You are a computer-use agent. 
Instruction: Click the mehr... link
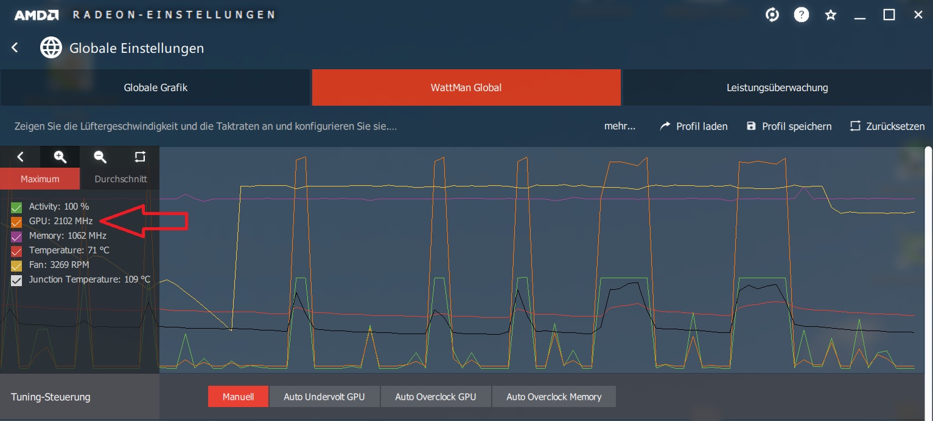click(x=620, y=126)
